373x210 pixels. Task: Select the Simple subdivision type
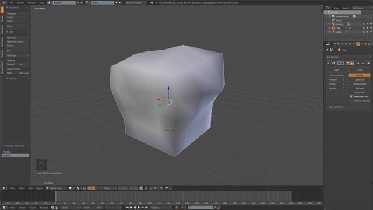click(x=359, y=75)
